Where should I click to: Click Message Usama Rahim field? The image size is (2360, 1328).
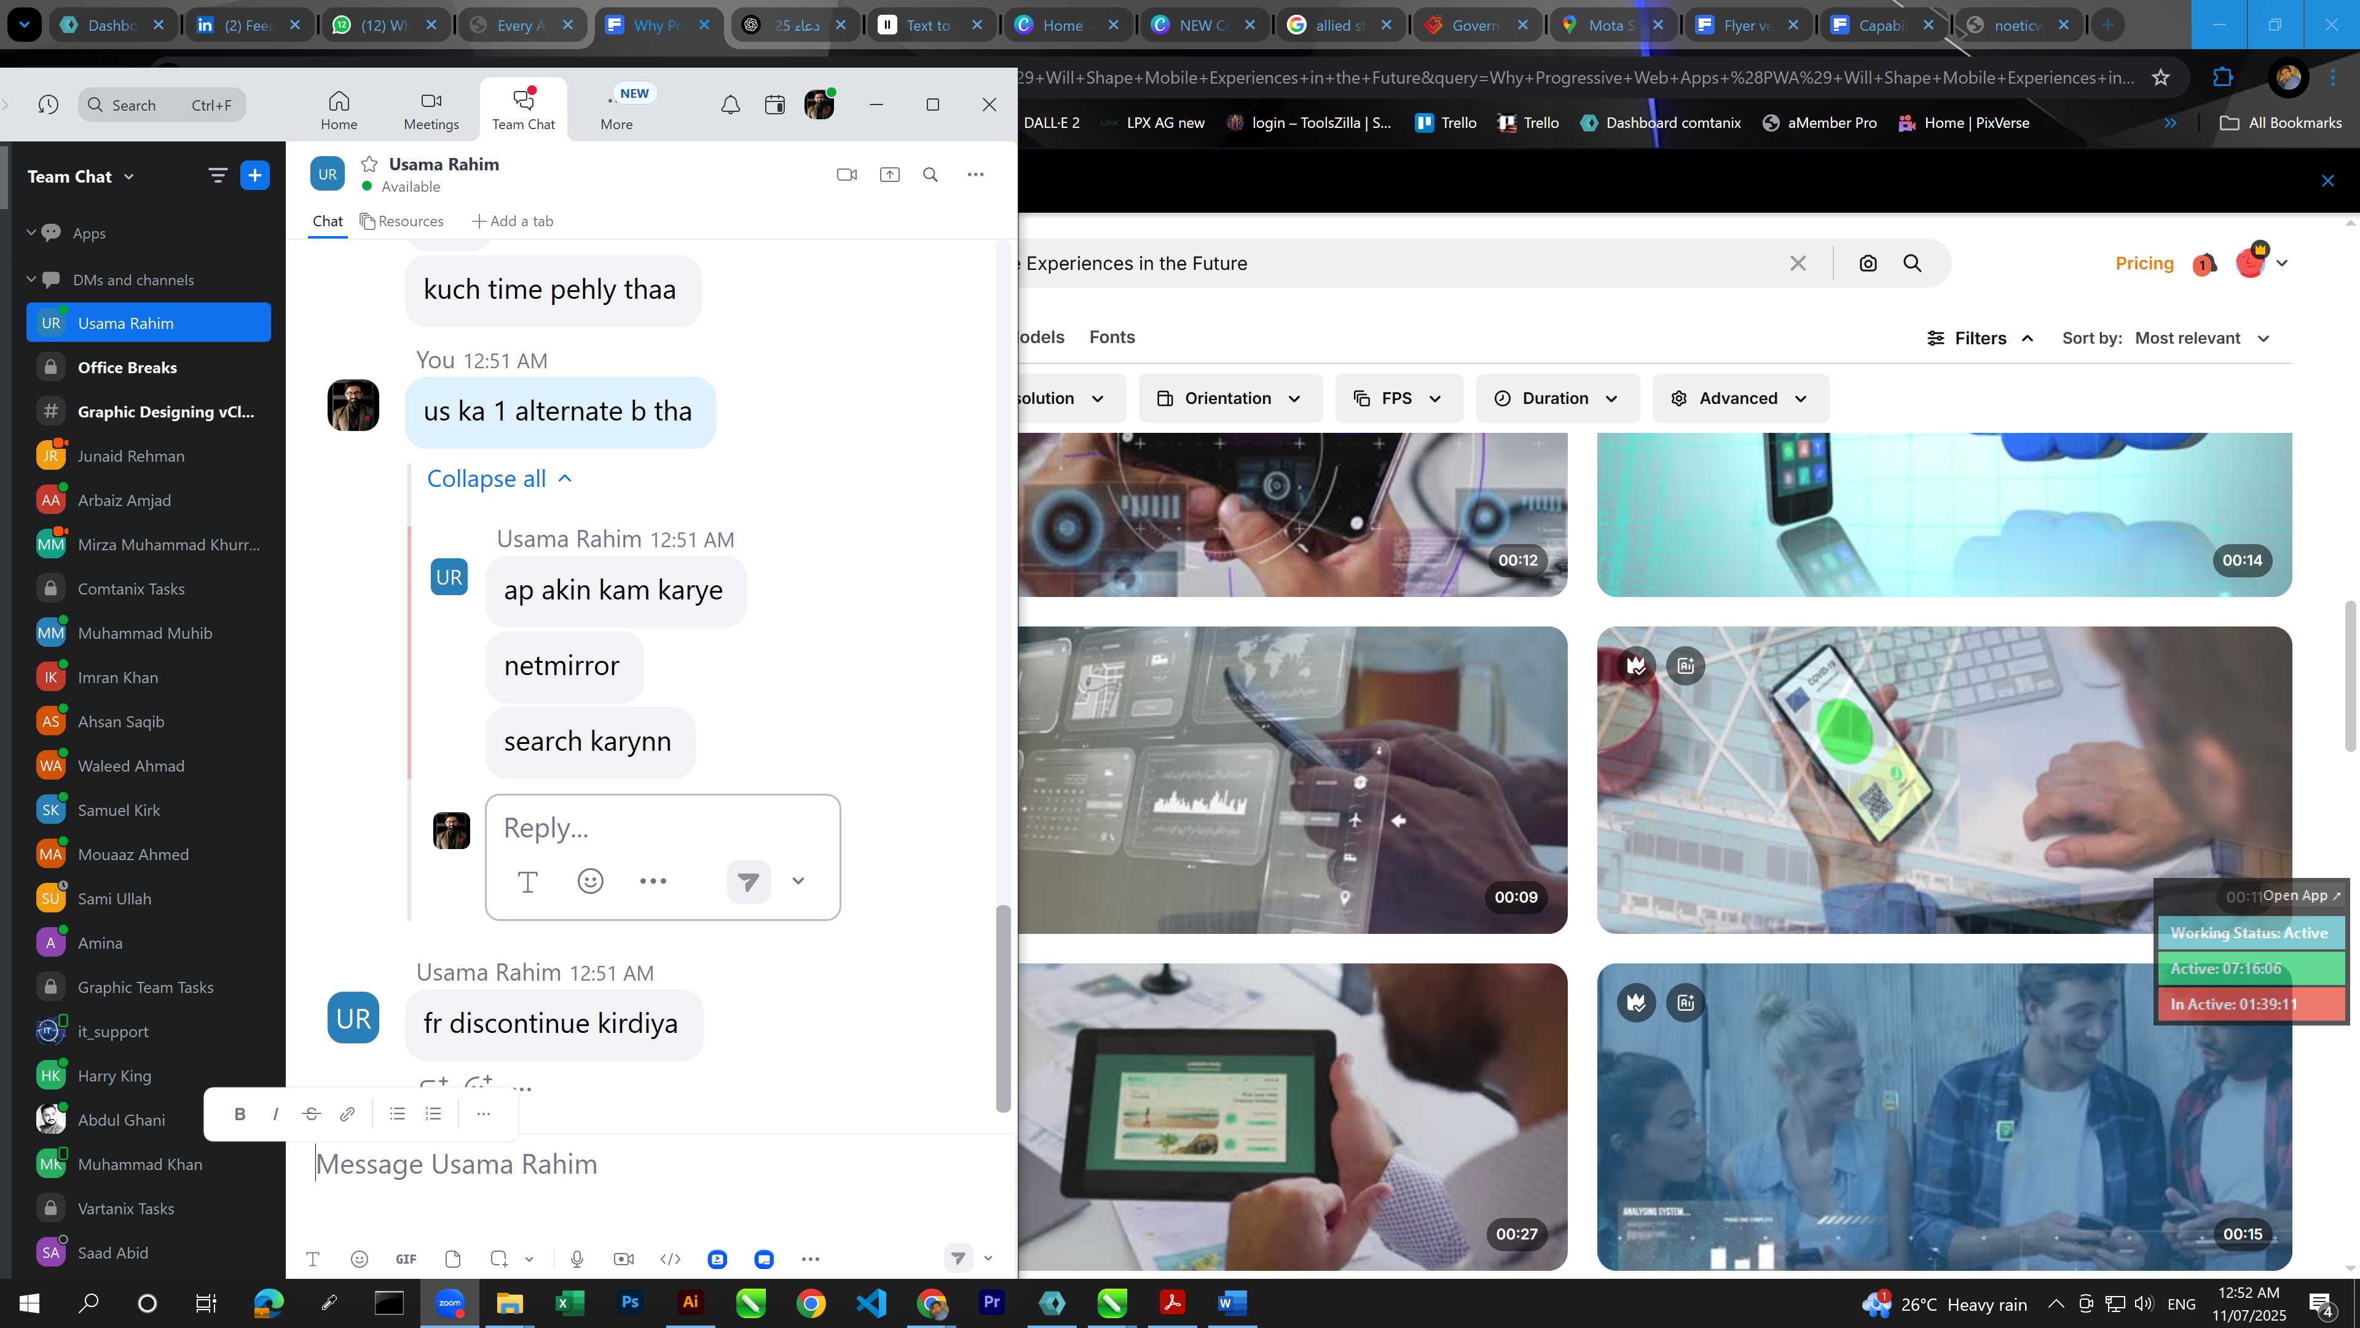coord(650,1164)
